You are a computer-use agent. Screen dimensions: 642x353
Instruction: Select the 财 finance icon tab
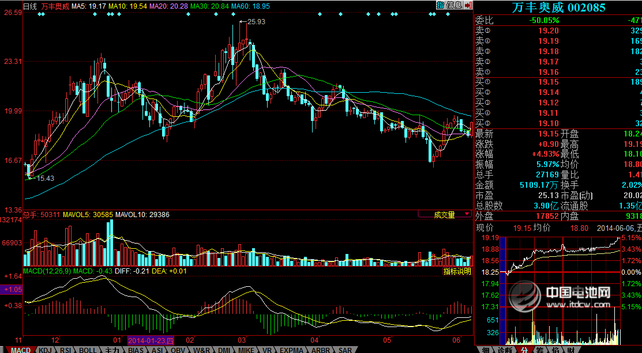(569, 350)
